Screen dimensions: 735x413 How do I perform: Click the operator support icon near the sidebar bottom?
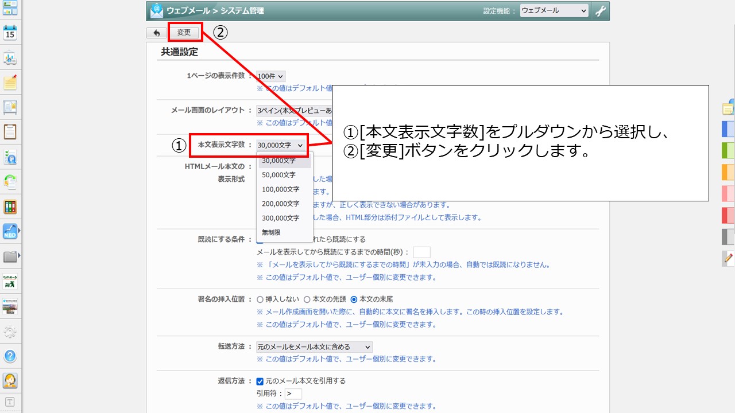(10, 379)
